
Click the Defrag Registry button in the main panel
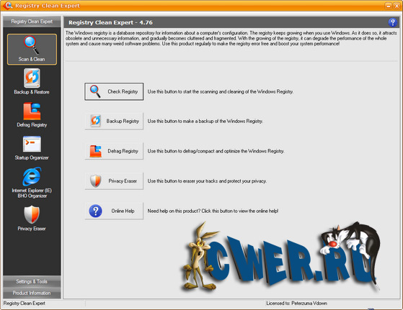(x=114, y=151)
